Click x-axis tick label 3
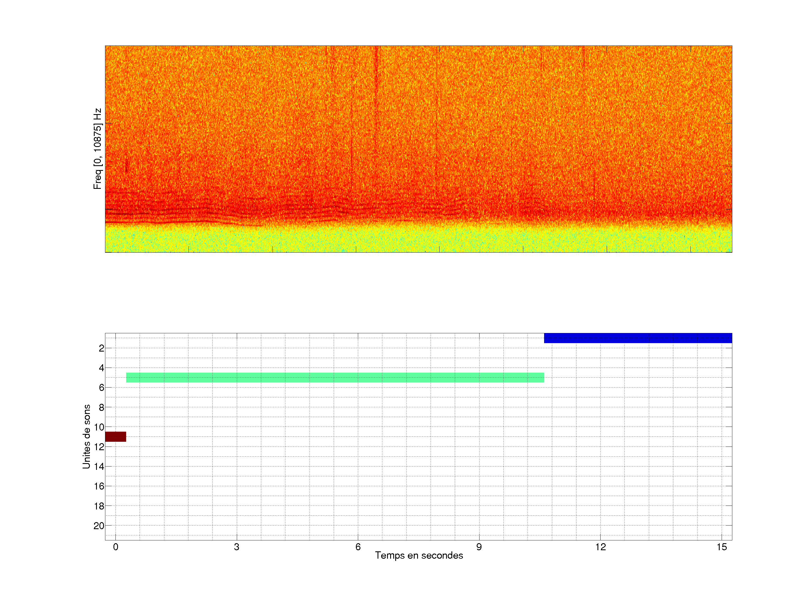The width and height of the screenshot is (809, 607). 237,547
